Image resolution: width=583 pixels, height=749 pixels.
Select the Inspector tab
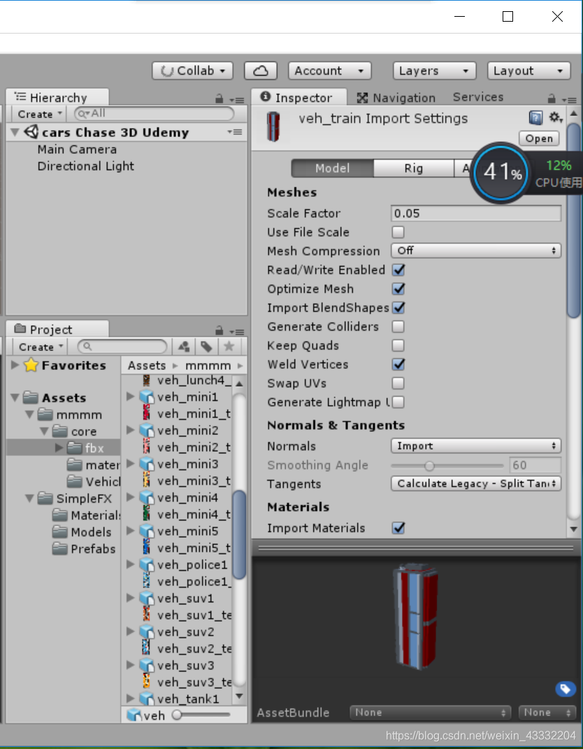298,97
